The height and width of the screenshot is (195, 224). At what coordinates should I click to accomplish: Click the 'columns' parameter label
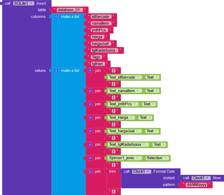tap(38, 17)
